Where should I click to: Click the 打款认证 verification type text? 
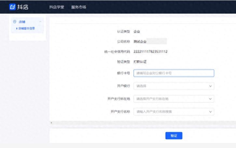[140, 62]
